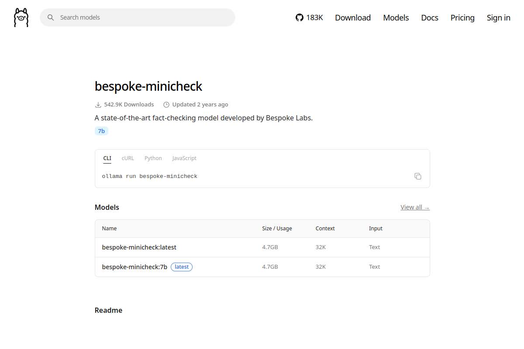Viewport: 524px width, 349px height.
Task: Click Text in the bespoke-minicheck:latest row
Action: [x=374, y=247]
